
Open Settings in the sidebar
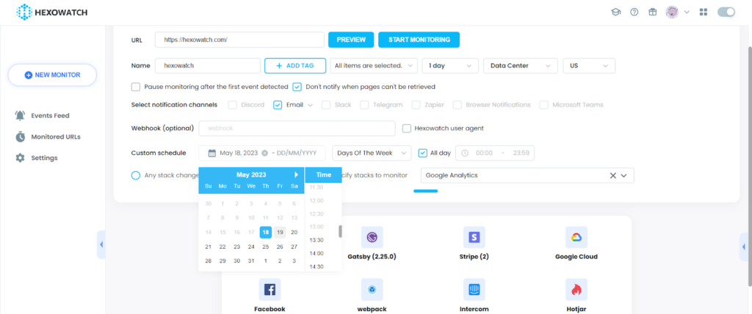(x=44, y=158)
